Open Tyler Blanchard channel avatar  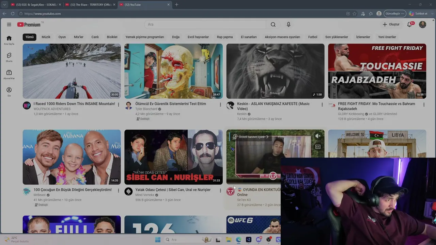coord(128,105)
